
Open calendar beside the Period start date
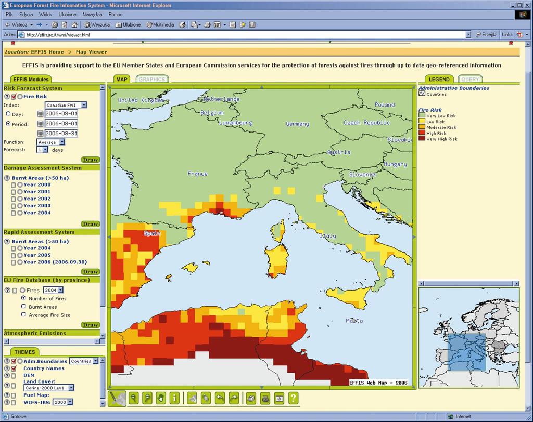[x=40, y=124]
